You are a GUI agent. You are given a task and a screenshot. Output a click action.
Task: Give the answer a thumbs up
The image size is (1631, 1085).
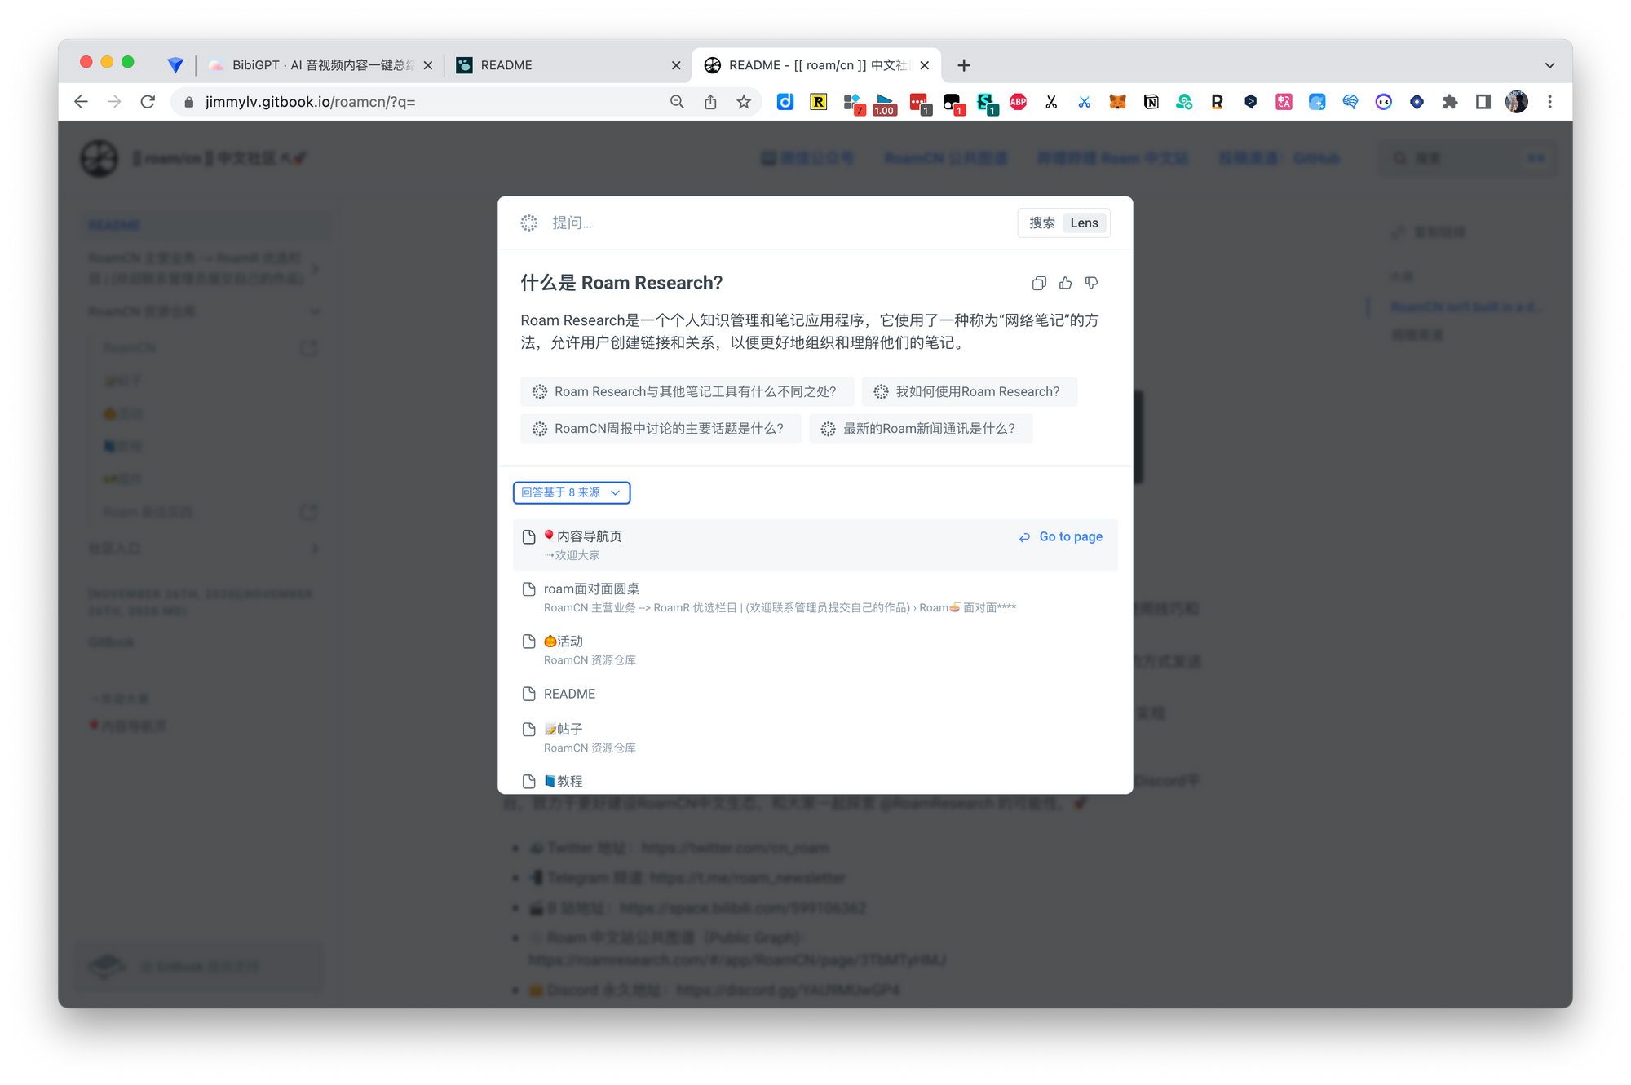coord(1065,283)
